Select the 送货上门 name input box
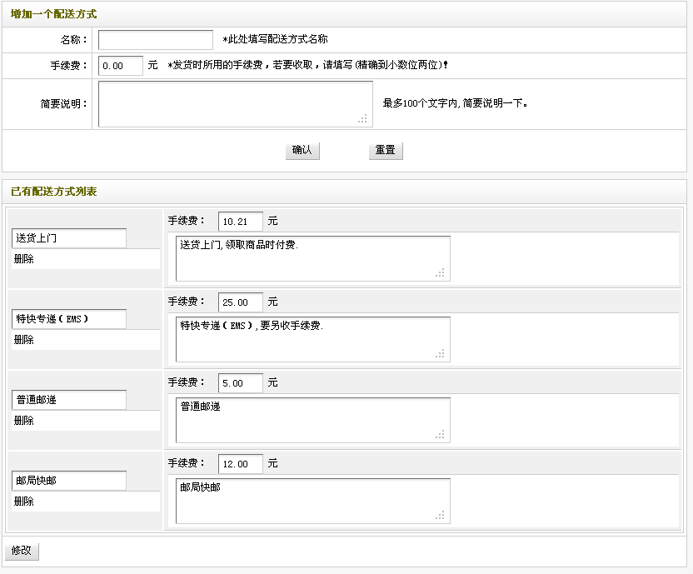The height and width of the screenshot is (574, 693). coord(68,237)
